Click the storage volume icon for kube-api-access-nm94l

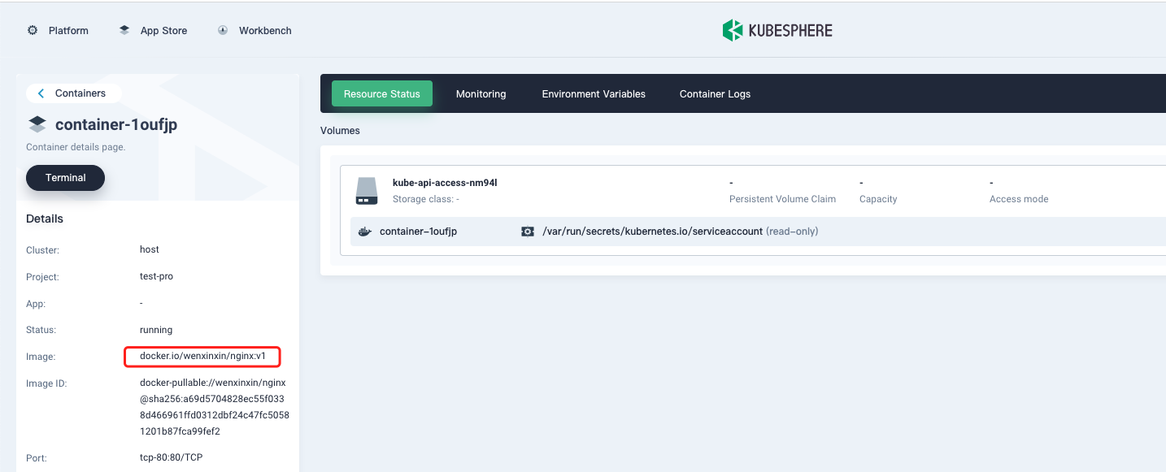(366, 190)
